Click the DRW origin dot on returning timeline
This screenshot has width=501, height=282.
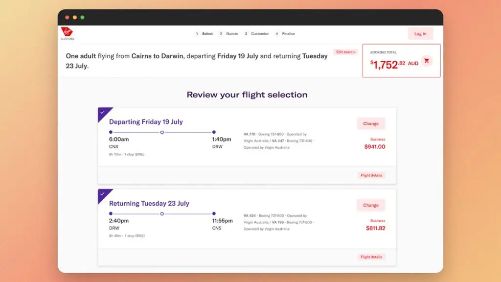(111, 213)
